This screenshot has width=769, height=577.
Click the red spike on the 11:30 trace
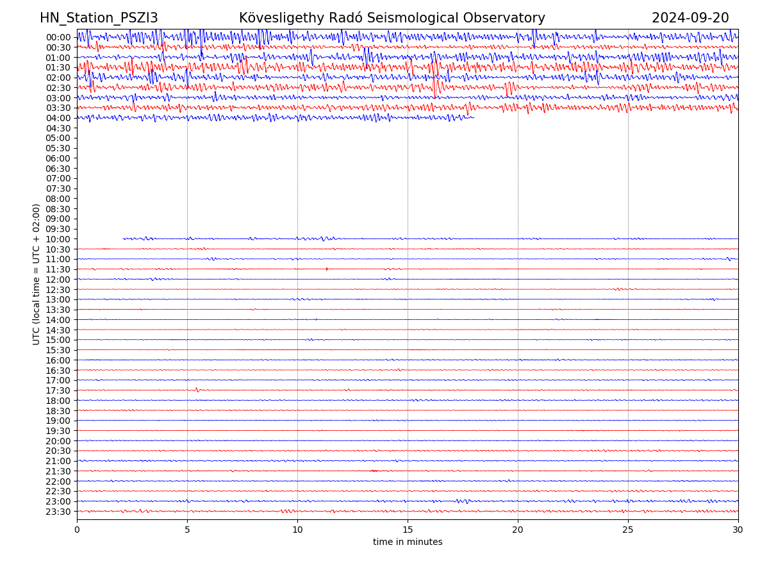click(327, 269)
